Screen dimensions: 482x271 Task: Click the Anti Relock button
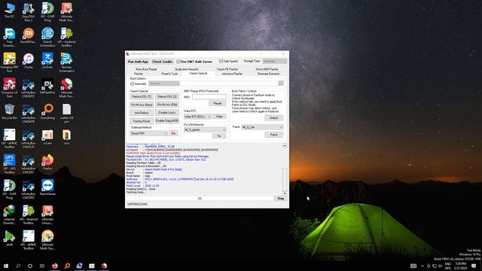pyautogui.click(x=142, y=113)
